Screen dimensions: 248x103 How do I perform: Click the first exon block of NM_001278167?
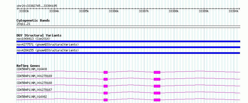coord(106,93)
